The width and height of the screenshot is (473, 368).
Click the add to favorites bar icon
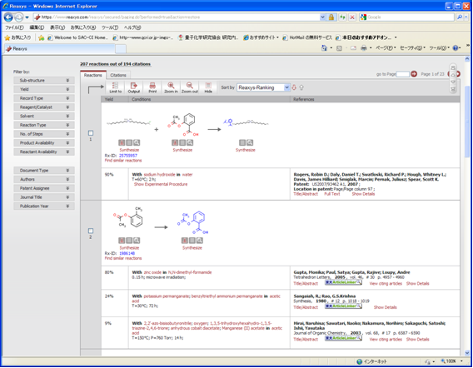42,37
